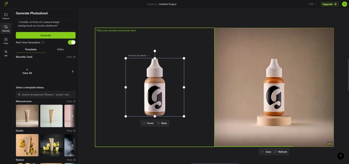Open the 64% zoom dropdown
Image resolution: width=349 pixels, height=164 pixels.
click(x=312, y=4)
